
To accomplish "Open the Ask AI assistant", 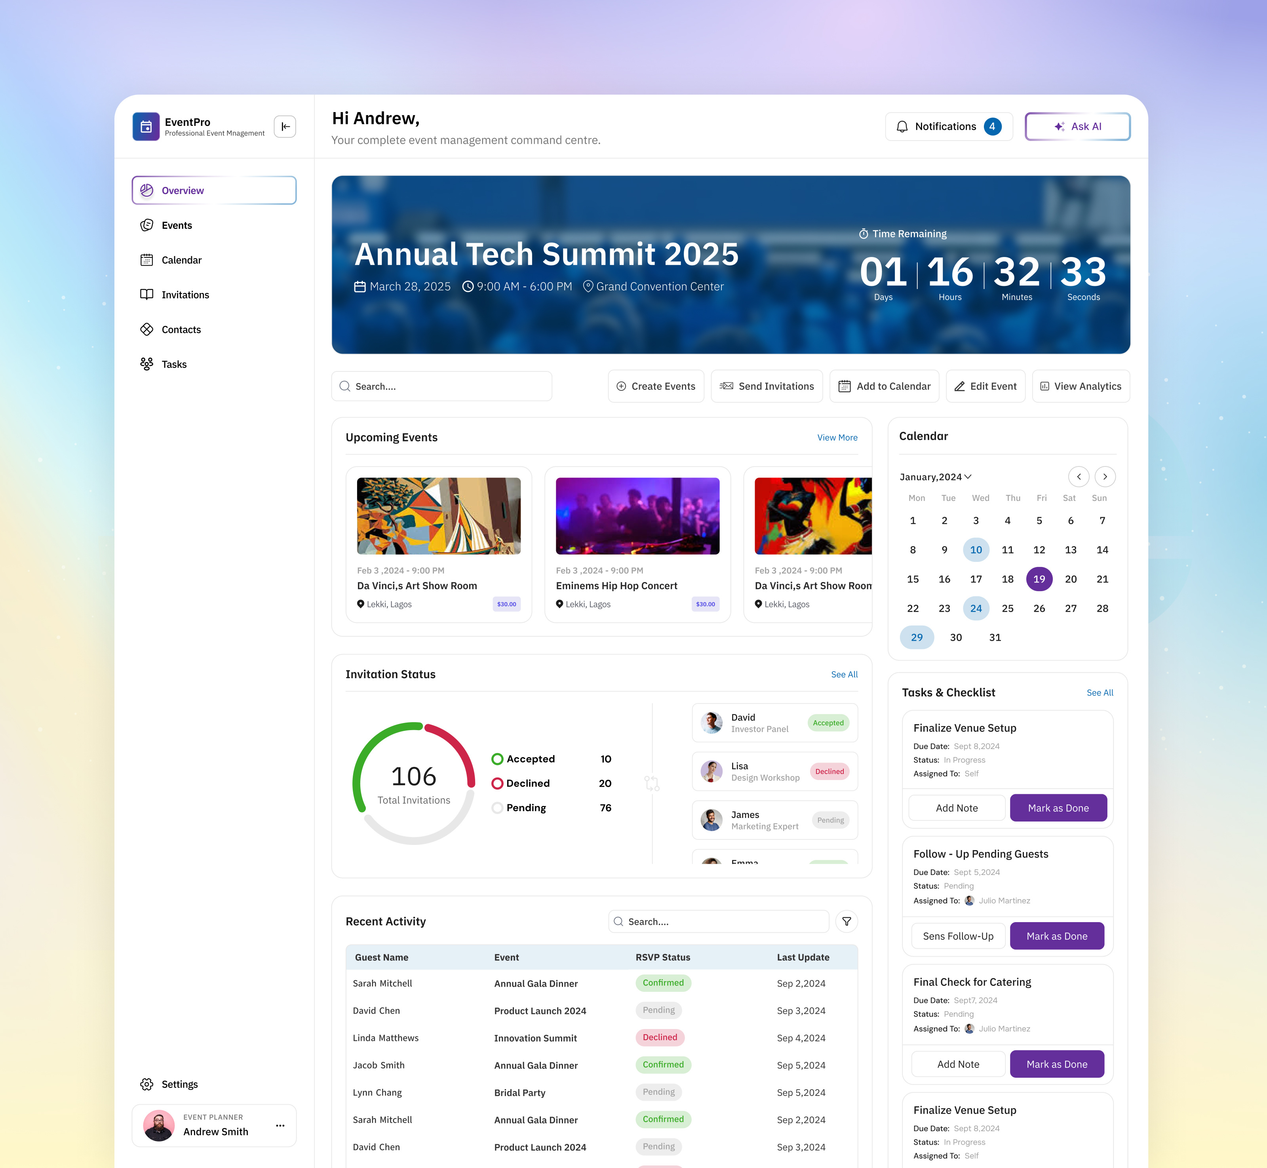I will 1077,126.
